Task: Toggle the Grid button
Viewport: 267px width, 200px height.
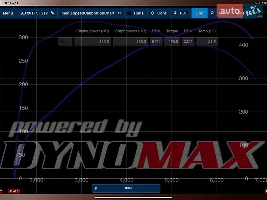Action: pos(199,13)
